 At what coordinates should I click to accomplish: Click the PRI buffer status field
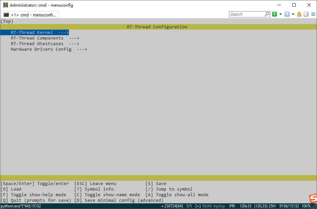pyautogui.click(x=232, y=206)
